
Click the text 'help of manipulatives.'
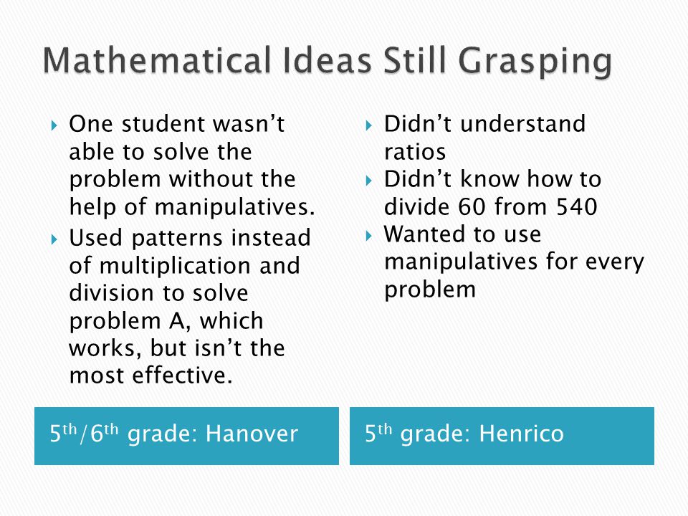coord(192,207)
